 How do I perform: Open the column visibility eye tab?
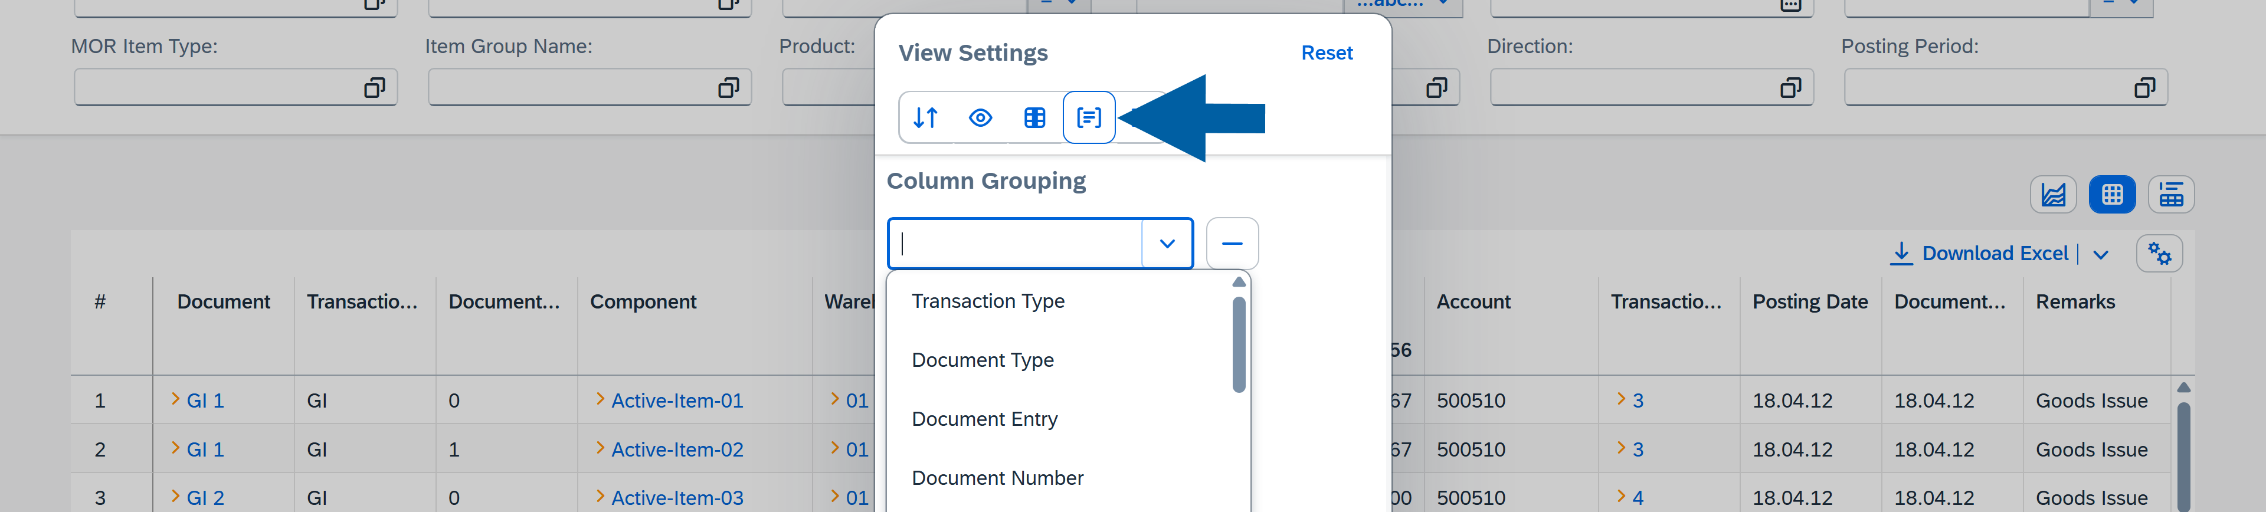(980, 117)
